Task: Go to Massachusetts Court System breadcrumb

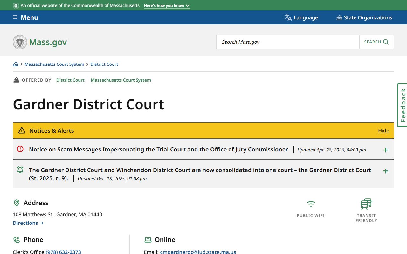Action: click(54, 64)
